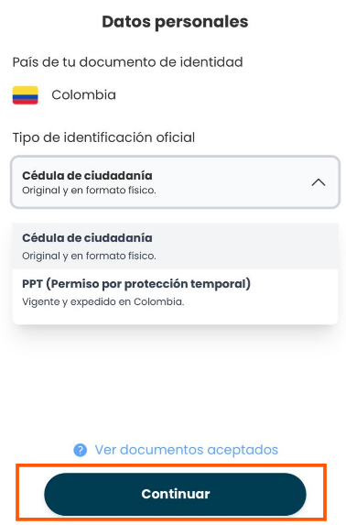Viewport: 346px width, 525px height.
Task: Click the País de tu documento de identidad label
Action: click(x=127, y=62)
